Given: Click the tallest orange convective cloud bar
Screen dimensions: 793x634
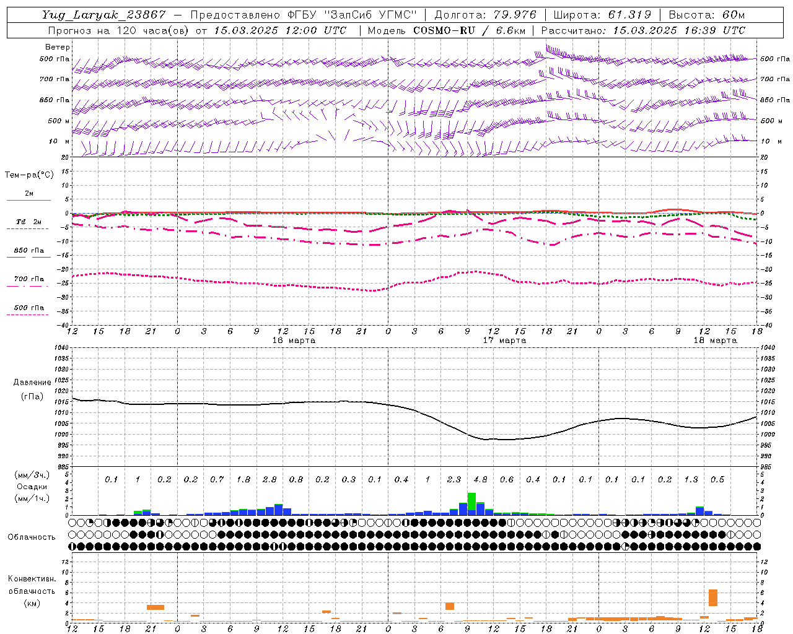Looking at the screenshot, I should tap(713, 597).
